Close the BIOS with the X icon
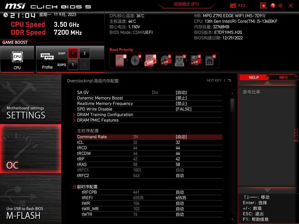 point(291,6)
